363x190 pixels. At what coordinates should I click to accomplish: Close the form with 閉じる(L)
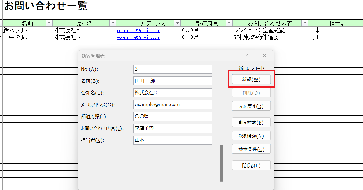251,166
